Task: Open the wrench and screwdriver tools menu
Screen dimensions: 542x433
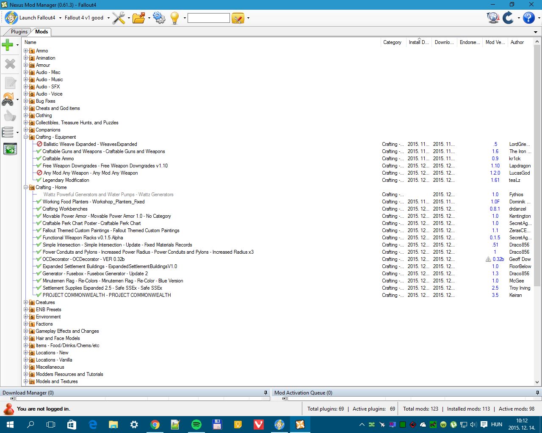Action: (x=119, y=18)
